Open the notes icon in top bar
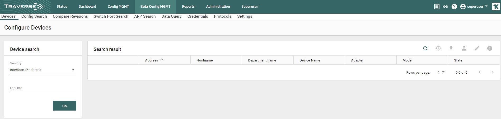Viewport: 501px width, 119px height. point(437,7)
